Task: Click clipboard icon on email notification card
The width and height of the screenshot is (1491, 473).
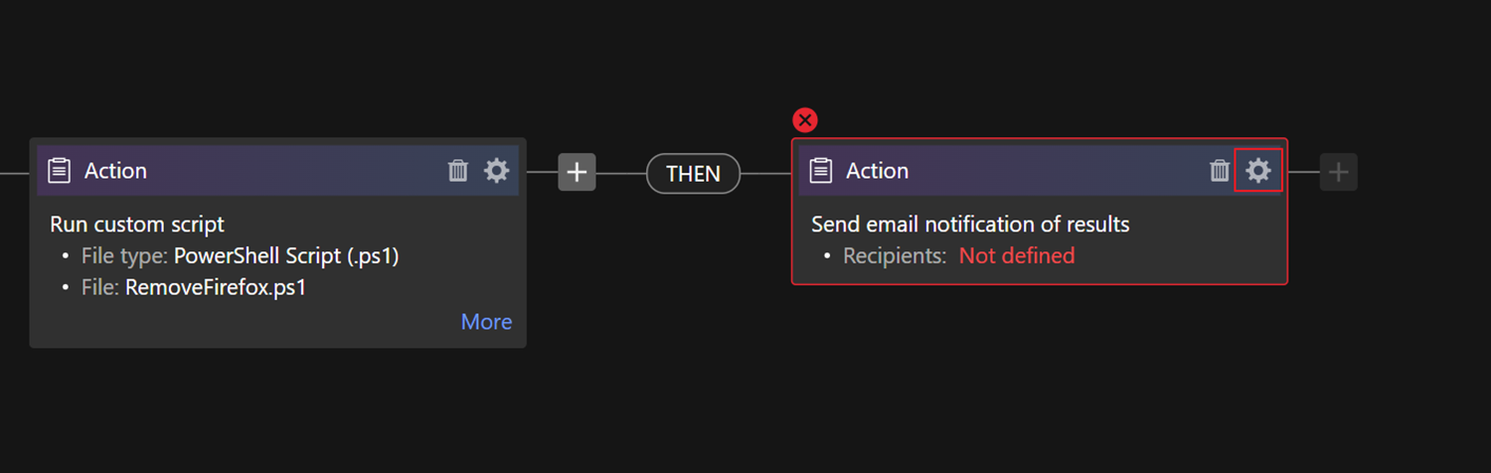Action: [x=821, y=171]
